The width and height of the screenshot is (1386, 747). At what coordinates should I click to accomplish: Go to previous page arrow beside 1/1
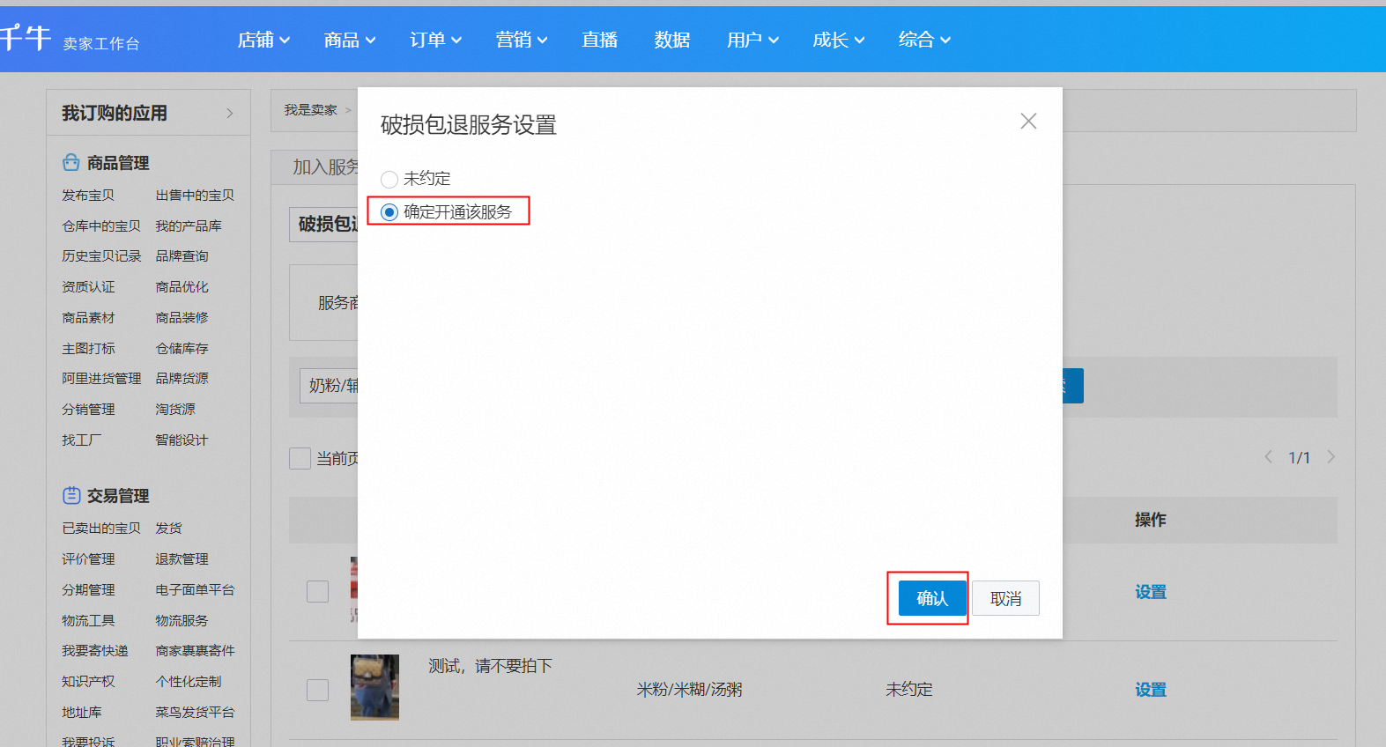tap(1268, 456)
